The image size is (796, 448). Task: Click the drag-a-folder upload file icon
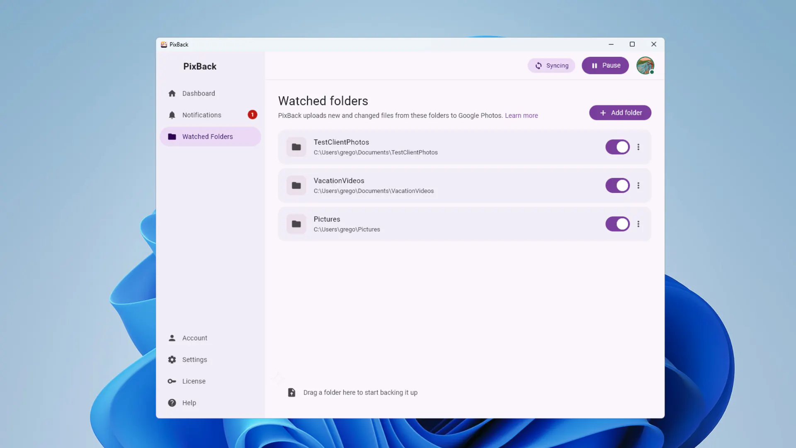tap(292, 392)
